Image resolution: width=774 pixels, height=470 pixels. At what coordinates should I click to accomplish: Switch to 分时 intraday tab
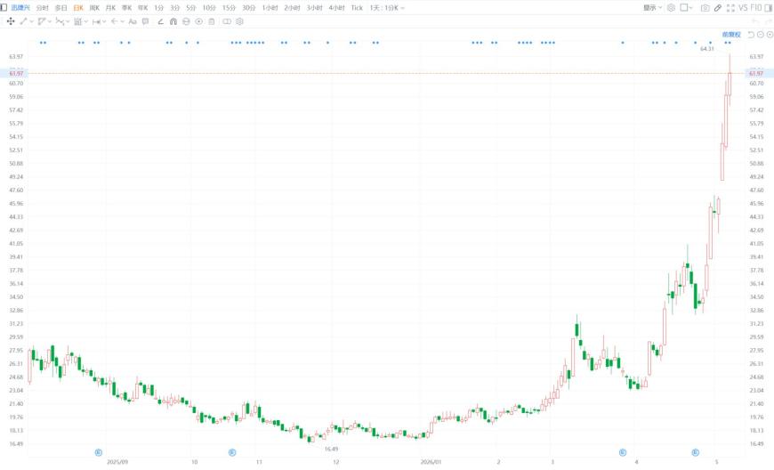42,8
